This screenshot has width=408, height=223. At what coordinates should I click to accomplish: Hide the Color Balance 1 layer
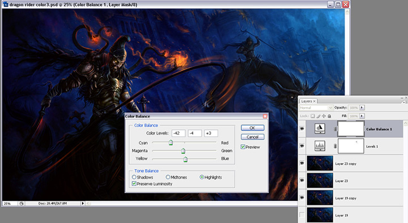(x=302, y=128)
